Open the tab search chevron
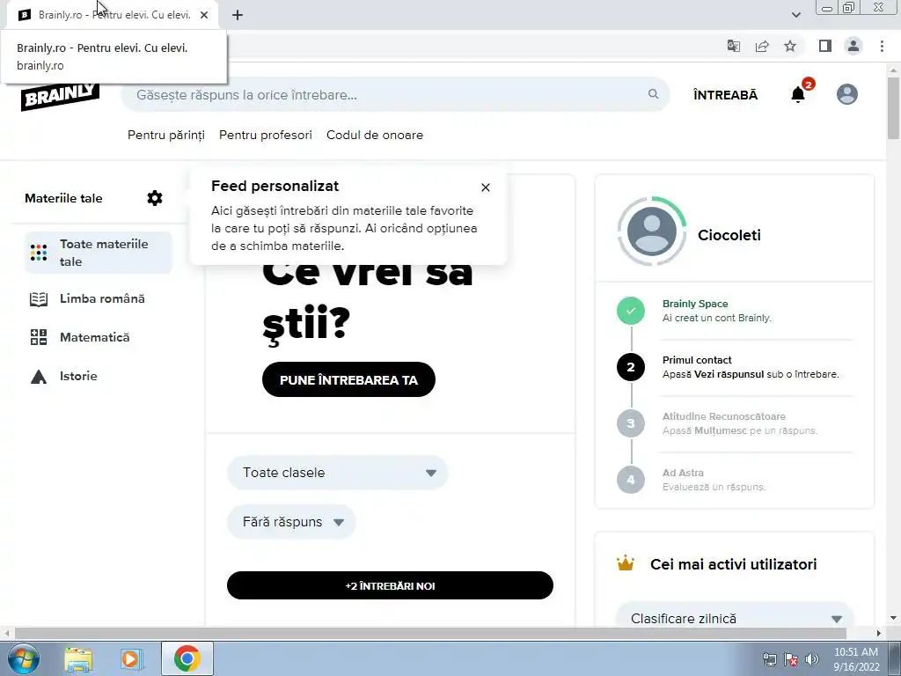The image size is (901, 676). [795, 15]
